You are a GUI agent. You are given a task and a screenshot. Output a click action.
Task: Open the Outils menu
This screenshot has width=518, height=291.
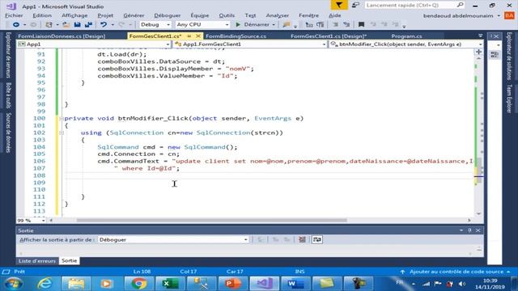point(227,15)
